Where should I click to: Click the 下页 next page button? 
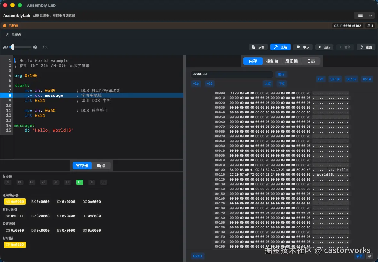coord(282,84)
